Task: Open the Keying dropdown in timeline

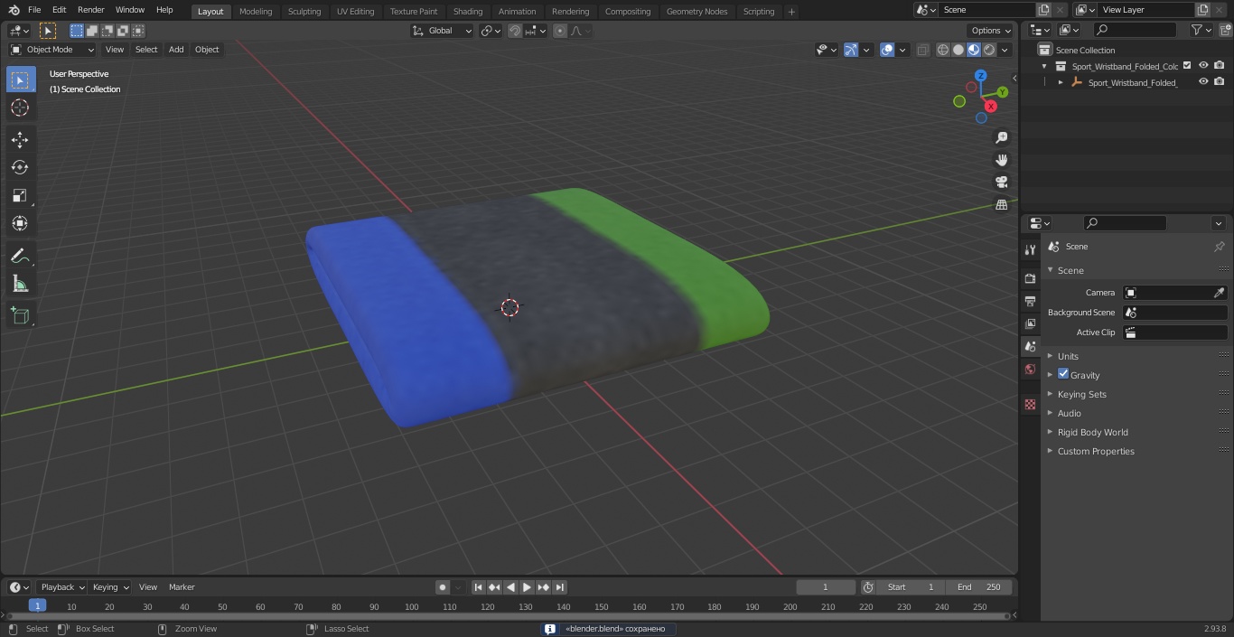Action: tap(110, 587)
